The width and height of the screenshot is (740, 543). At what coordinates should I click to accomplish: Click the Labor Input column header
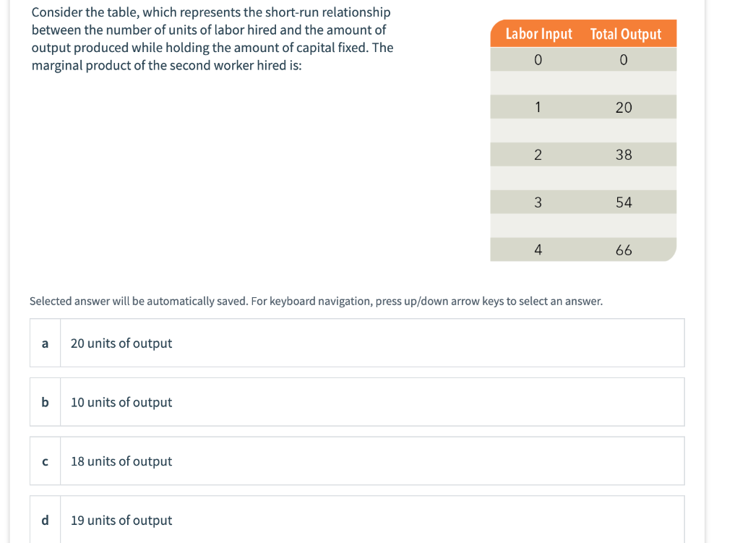[538, 33]
